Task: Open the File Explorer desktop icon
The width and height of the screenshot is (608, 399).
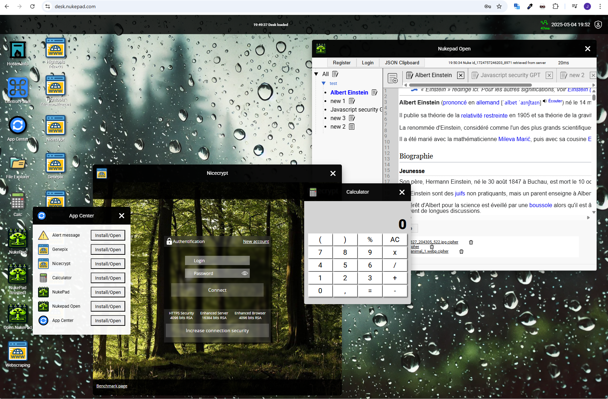Action: [17, 163]
